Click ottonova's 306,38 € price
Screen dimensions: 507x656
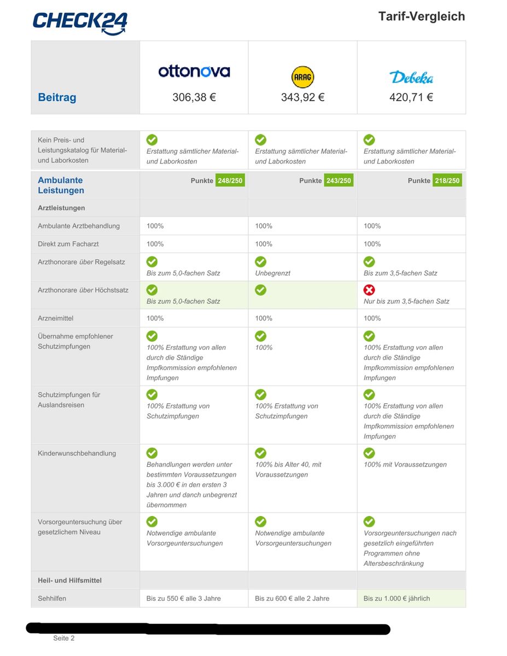click(x=194, y=98)
